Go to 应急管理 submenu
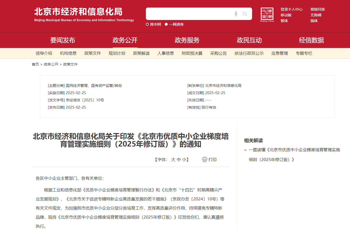 280,53
